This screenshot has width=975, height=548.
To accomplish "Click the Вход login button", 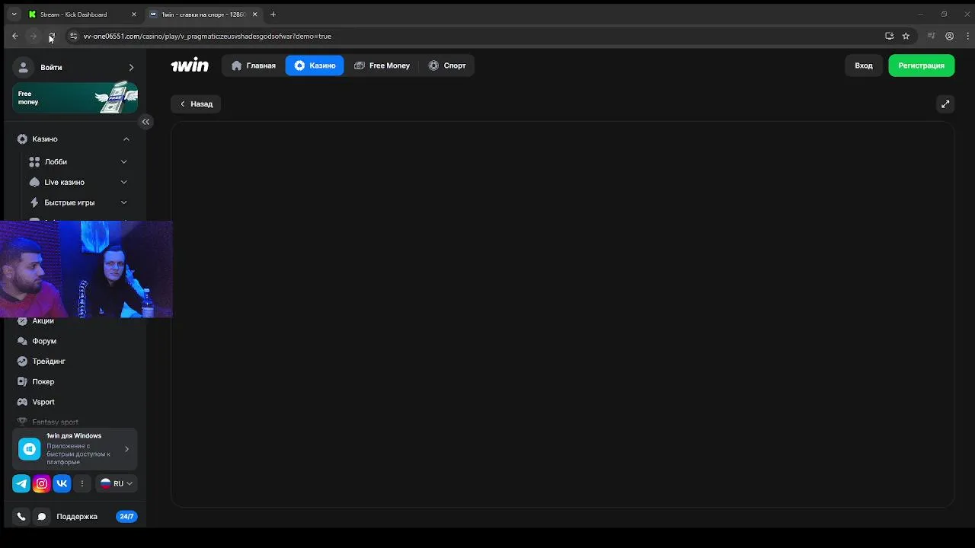I will tap(864, 65).
